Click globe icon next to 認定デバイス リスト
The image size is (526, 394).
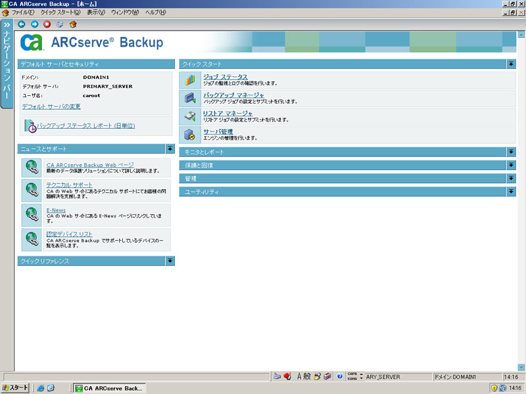click(32, 240)
